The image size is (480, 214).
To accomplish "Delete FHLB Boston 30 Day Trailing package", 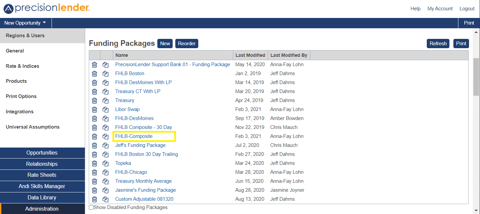I will (94, 154).
